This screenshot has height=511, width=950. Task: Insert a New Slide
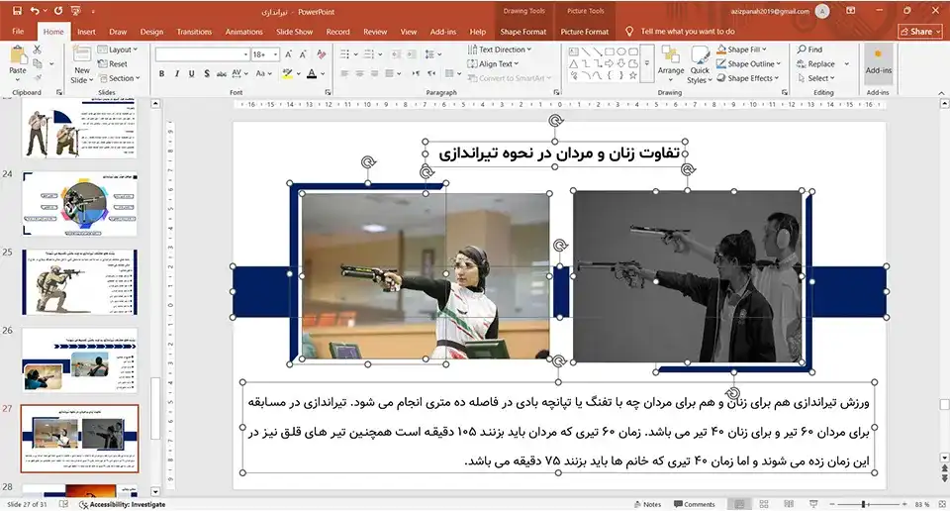pos(82,65)
